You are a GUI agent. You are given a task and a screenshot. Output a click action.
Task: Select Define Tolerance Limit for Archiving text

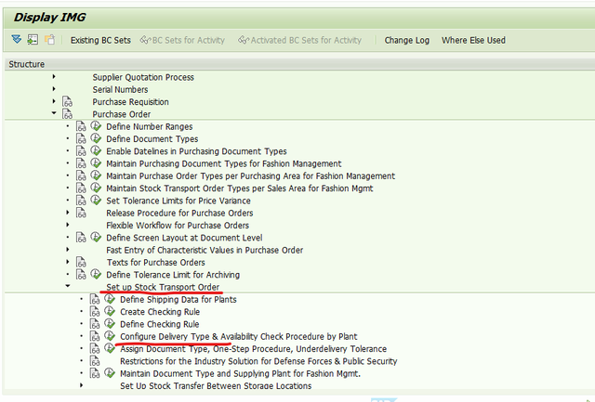point(173,275)
